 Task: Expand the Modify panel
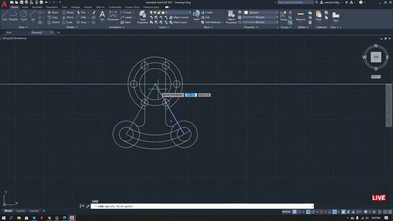[72, 27]
